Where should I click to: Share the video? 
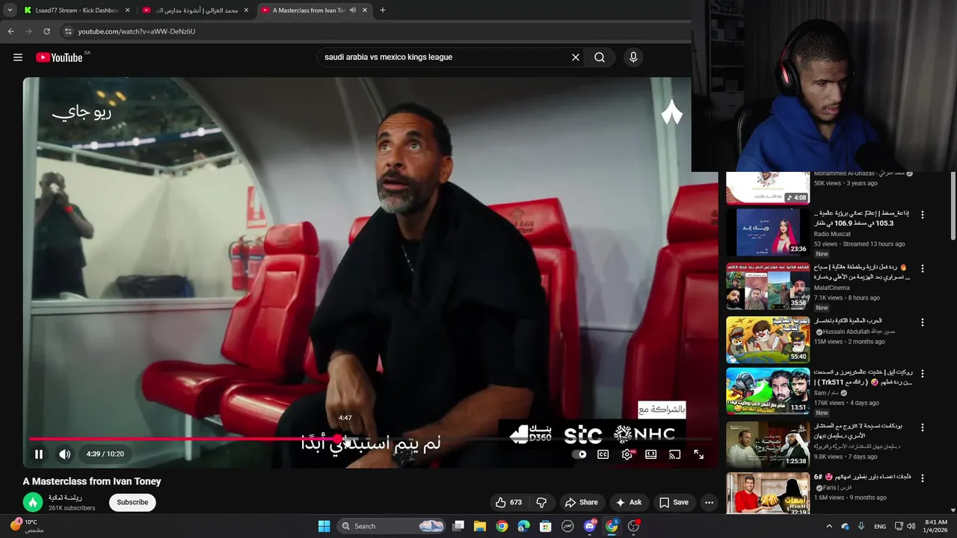pyautogui.click(x=582, y=502)
